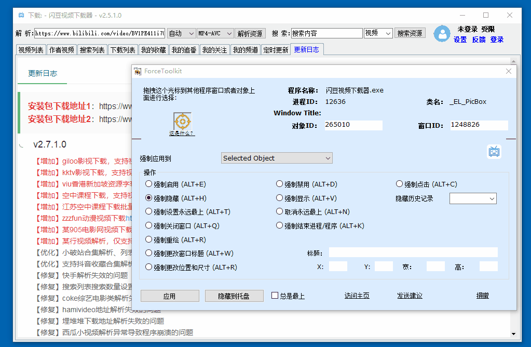Open the MP4-AVC format dropdown
Image resolution: width=531 pixels, height=347 pixels.
click(x=215, y=32)
